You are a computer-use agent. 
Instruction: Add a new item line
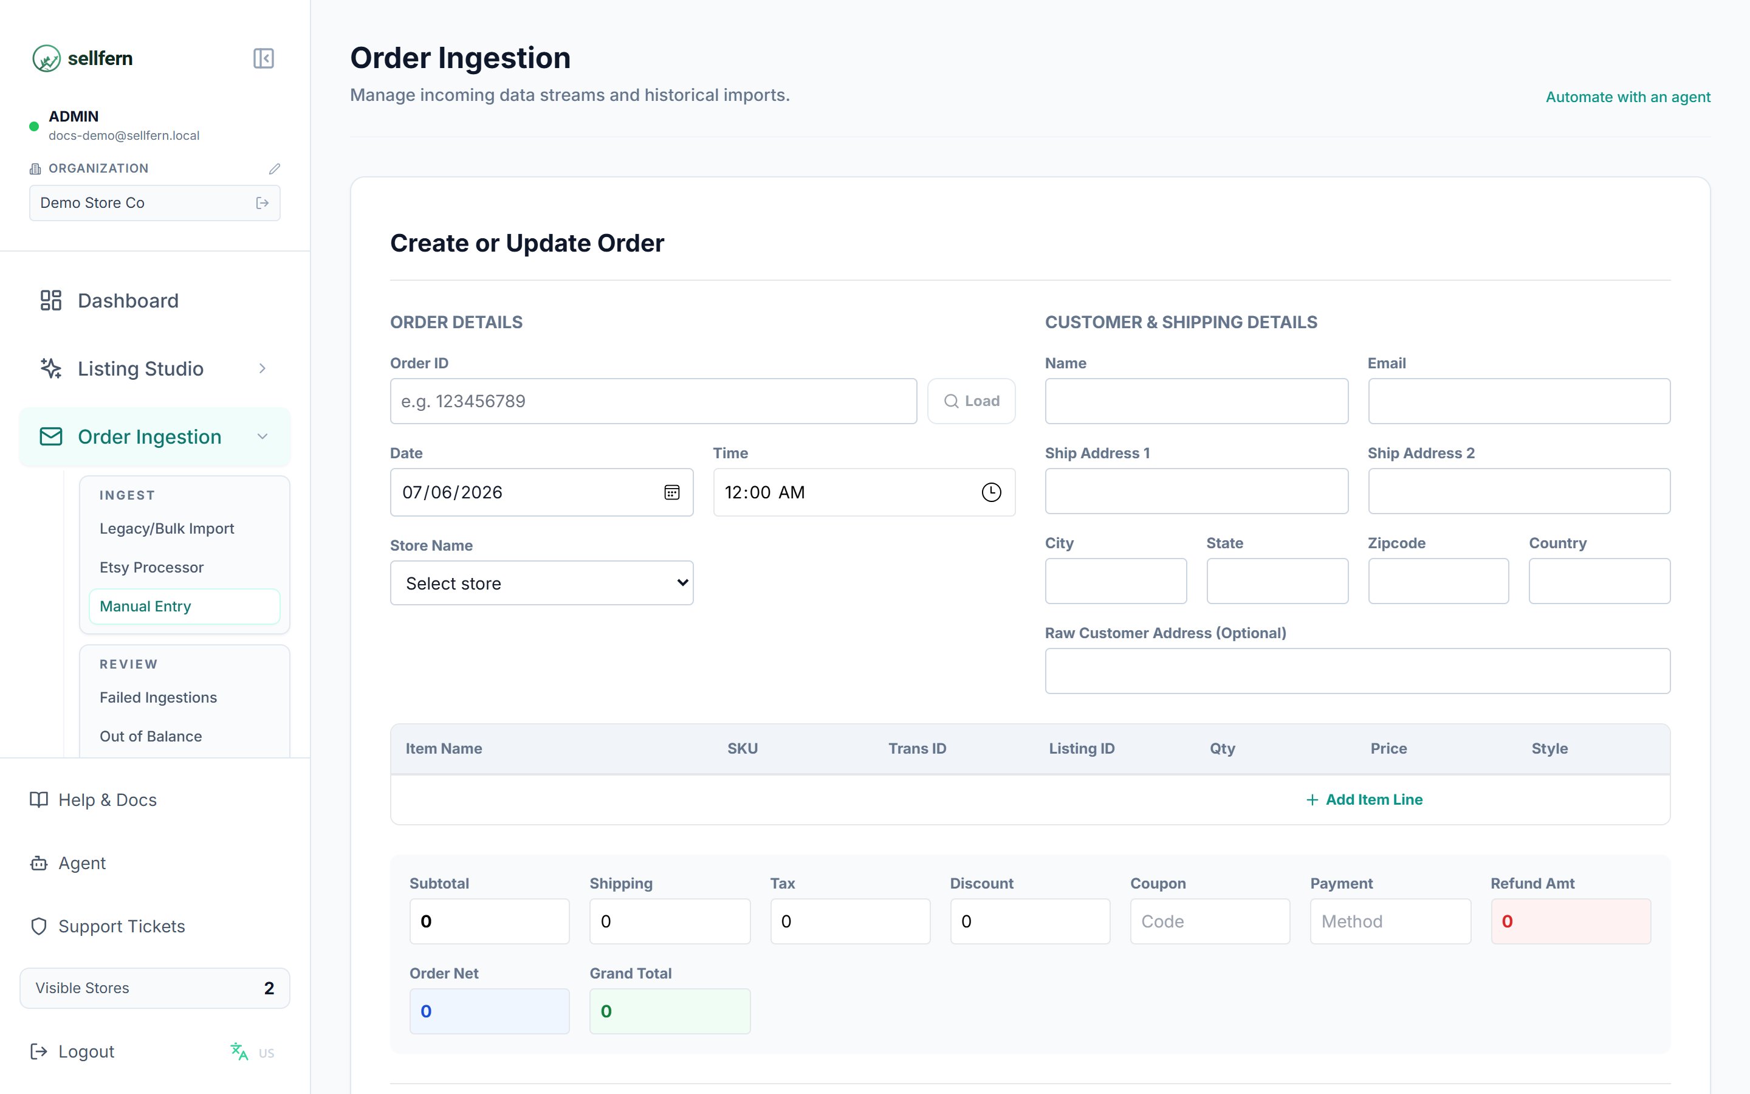tap(1364, 799)
